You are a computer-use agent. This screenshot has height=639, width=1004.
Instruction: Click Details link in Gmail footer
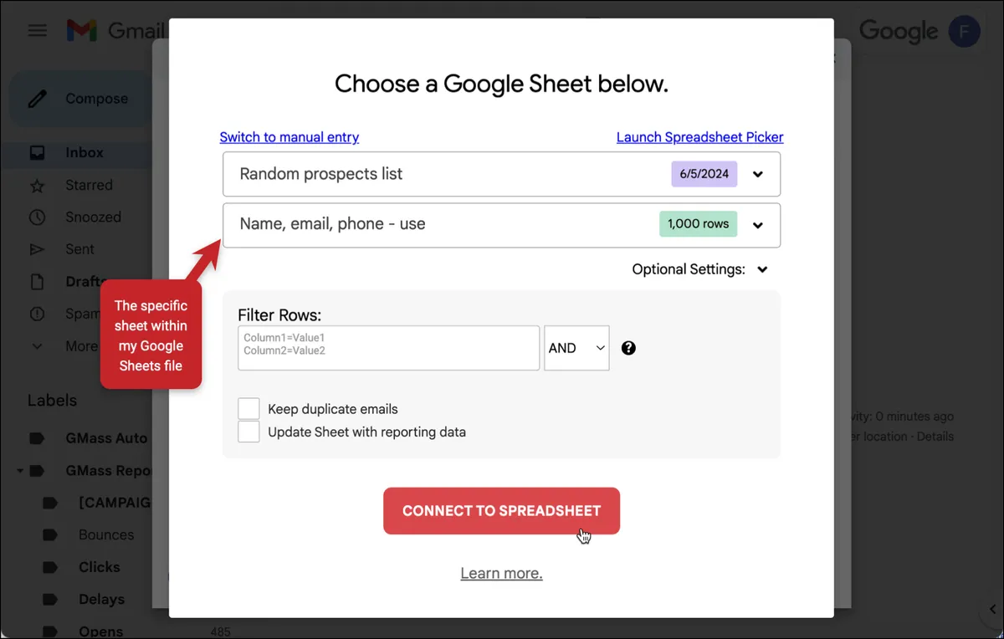935,437
